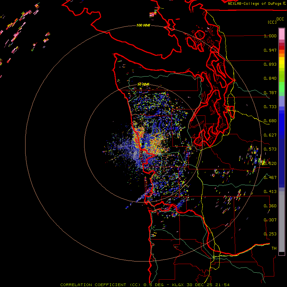The image size is (287, 287).
Task: Select the 0.253 legend value
Action: pyautogui.click(x=270, y=234)
